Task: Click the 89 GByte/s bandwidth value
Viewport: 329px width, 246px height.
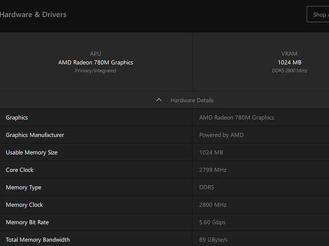Action: (x=213, y=240)
